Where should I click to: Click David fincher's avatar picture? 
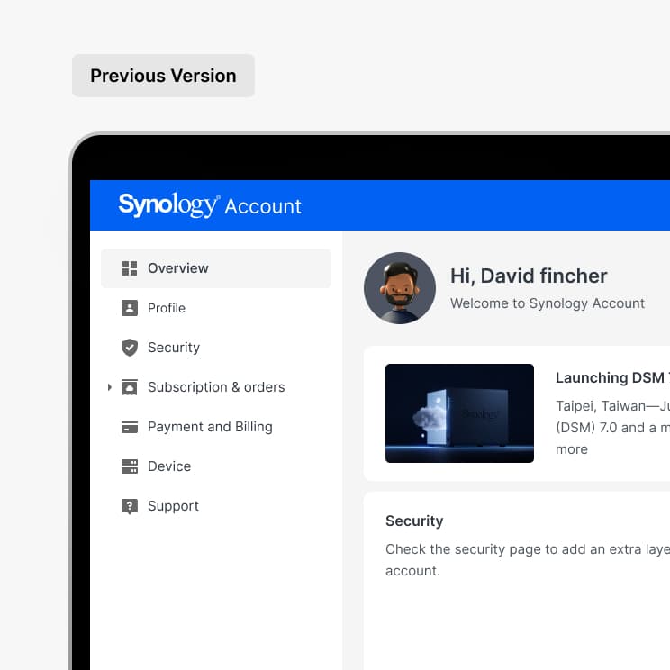[x=400, y=288]
